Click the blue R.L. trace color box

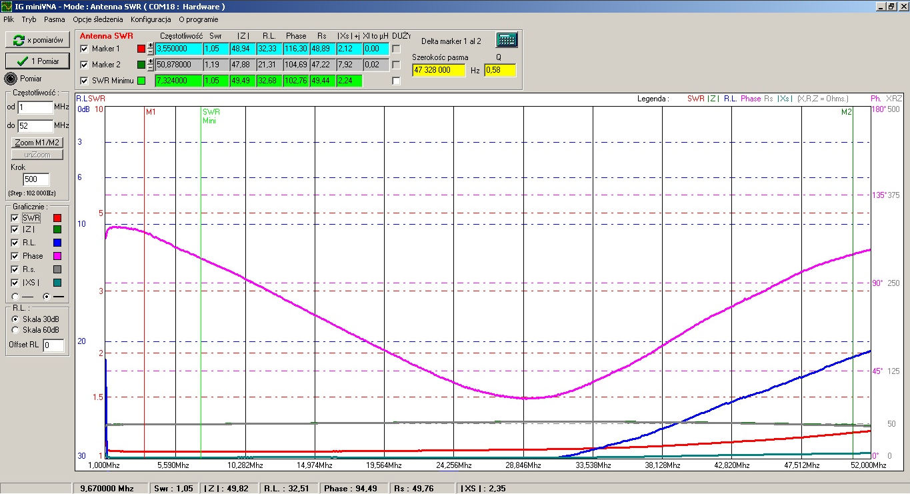click(57, 243)
